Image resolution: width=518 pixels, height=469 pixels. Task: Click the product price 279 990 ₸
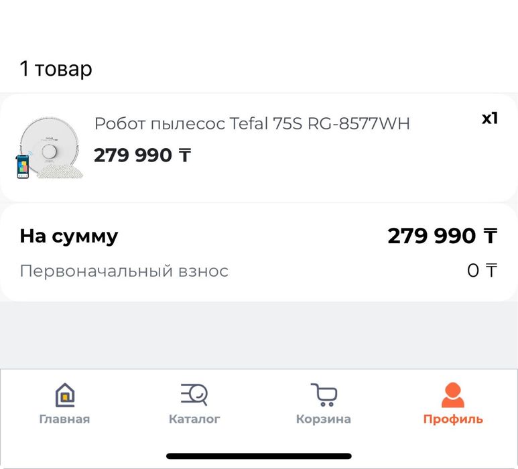[142, 155]
